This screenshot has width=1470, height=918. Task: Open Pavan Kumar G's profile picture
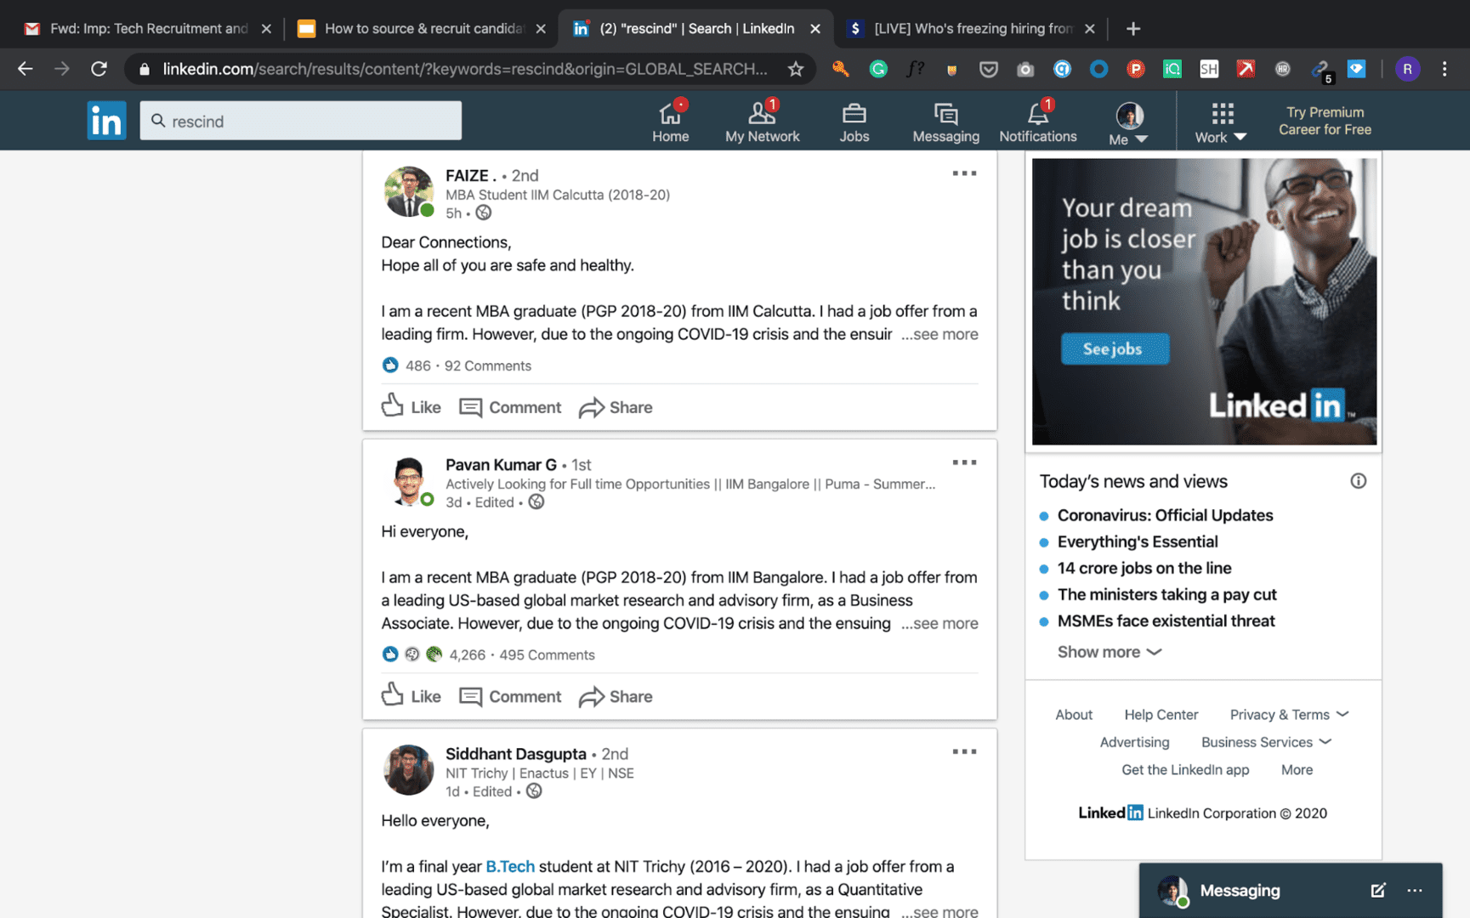point(408,480)
